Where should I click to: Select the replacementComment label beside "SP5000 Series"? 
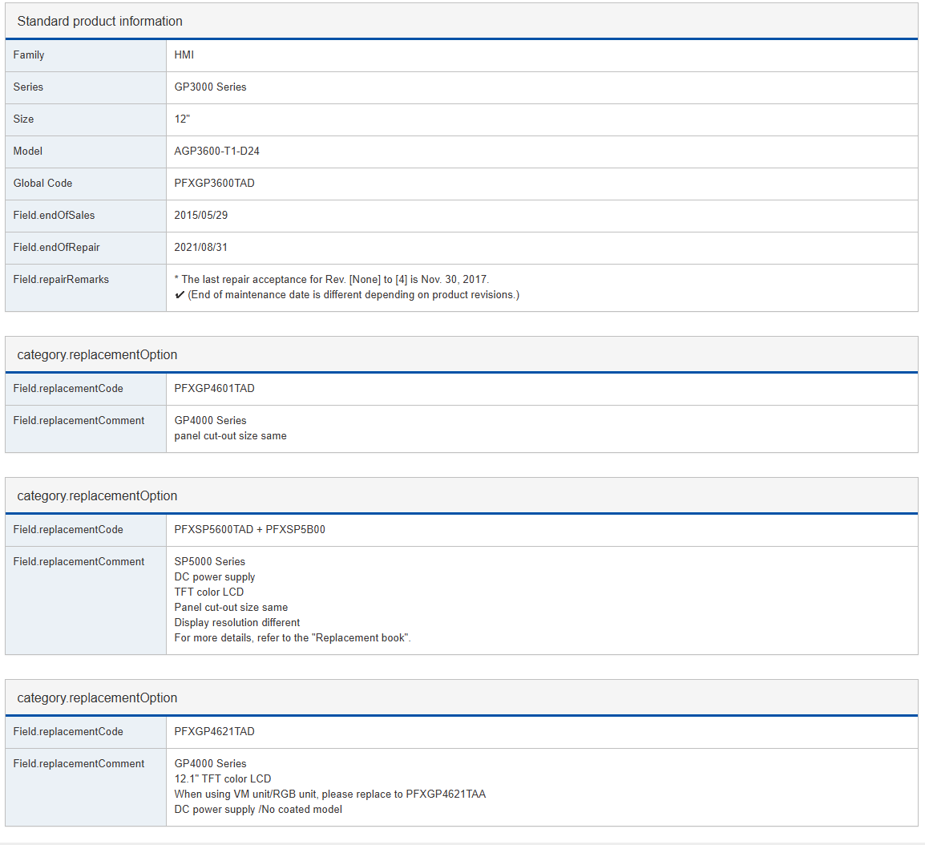point(79,561)
